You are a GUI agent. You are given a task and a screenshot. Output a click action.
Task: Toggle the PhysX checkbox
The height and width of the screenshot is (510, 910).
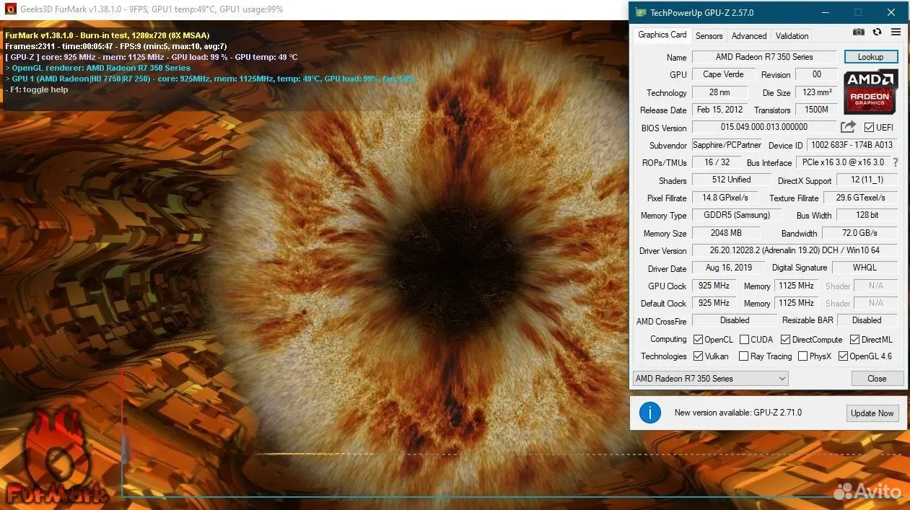[x=802, y=356]
